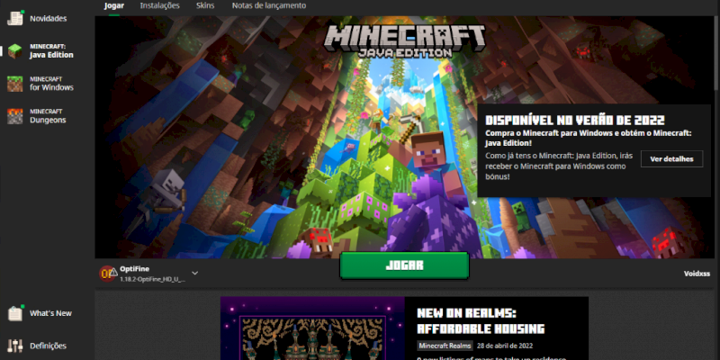The image size is (720, 360).
Task: Open the Definições sliders icon
Action: click(x=15, y=346)
